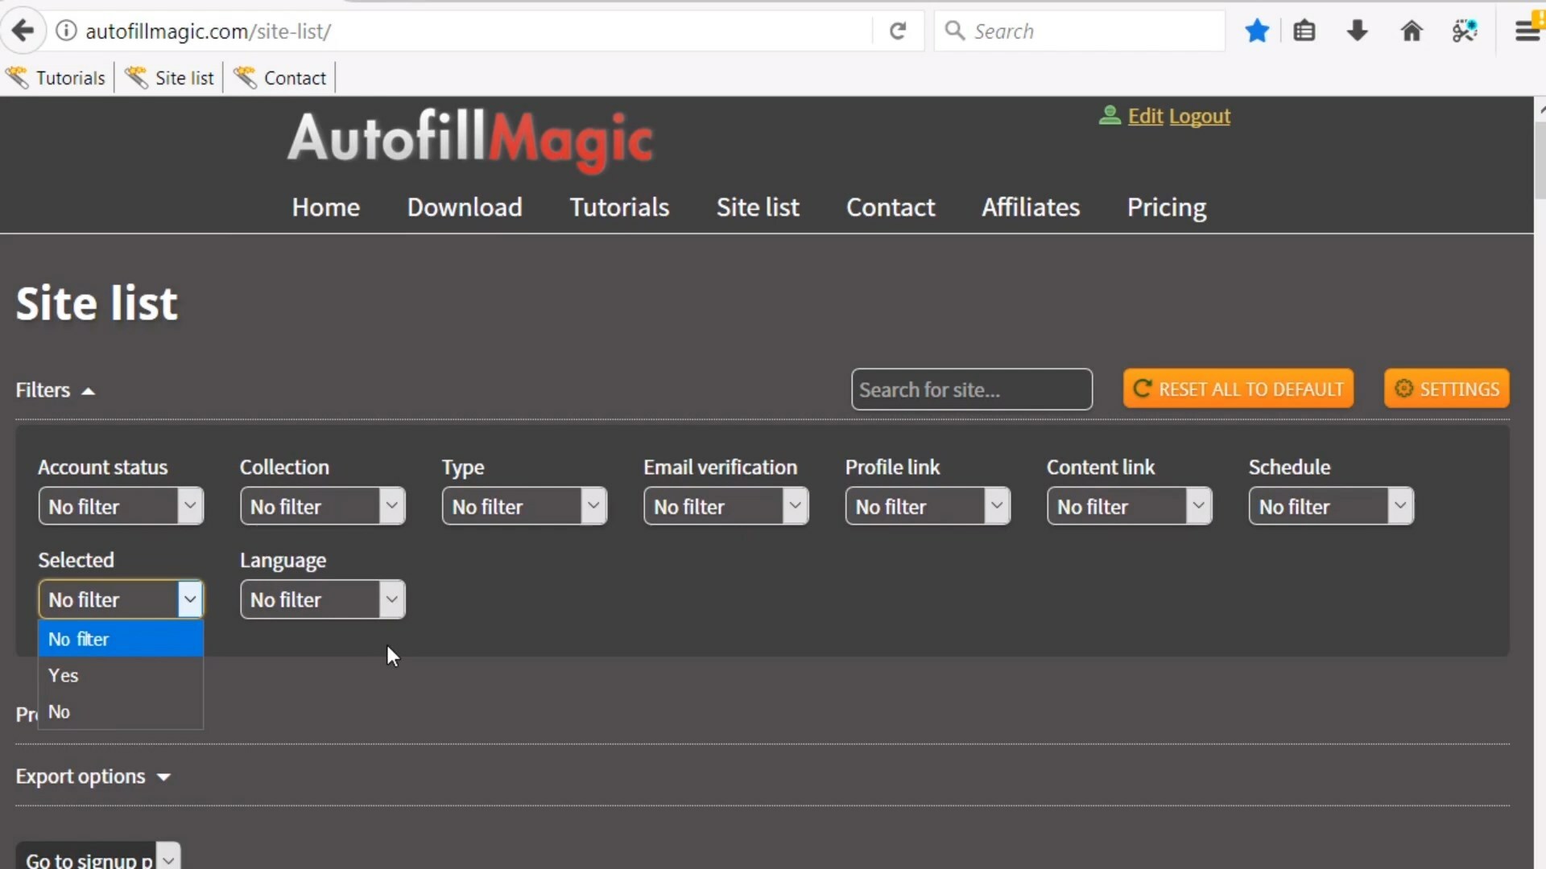
Task: Close the Selected filter dropdown
Action: point(121,599)
